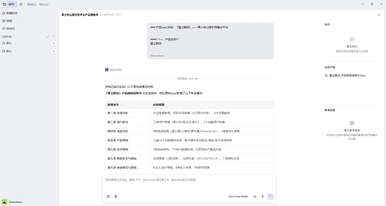Minimize the application window
Viewport: 386px width, 206px height.
pyautogui.click(x=363, y=4)
